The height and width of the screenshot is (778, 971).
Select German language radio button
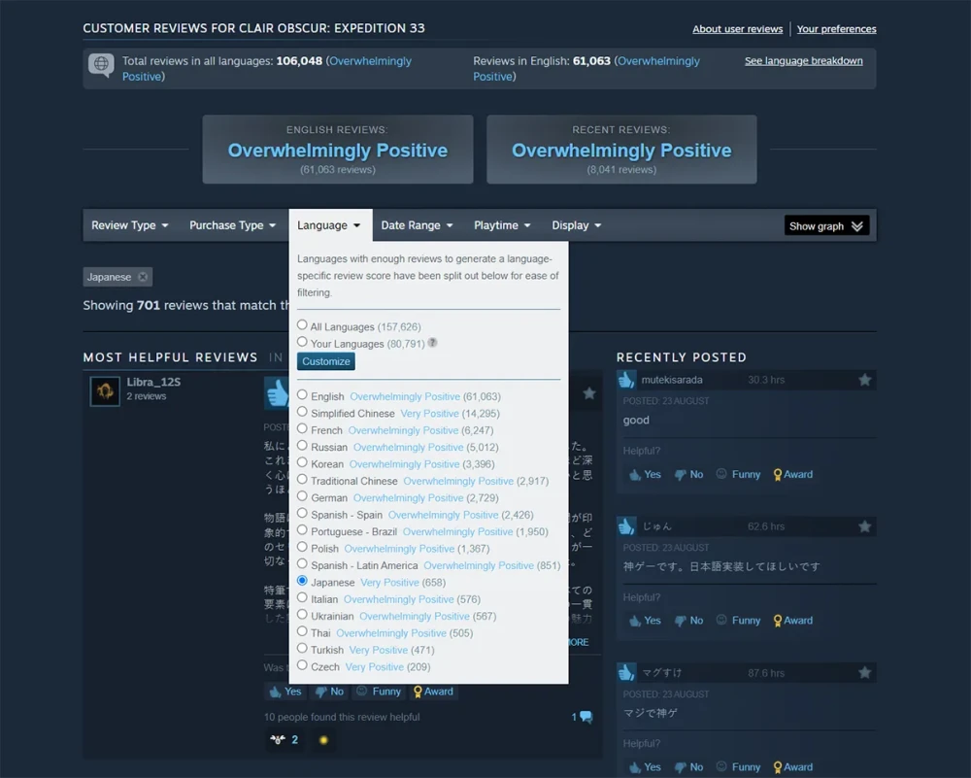pyautogui.click(x=302, y=496)
